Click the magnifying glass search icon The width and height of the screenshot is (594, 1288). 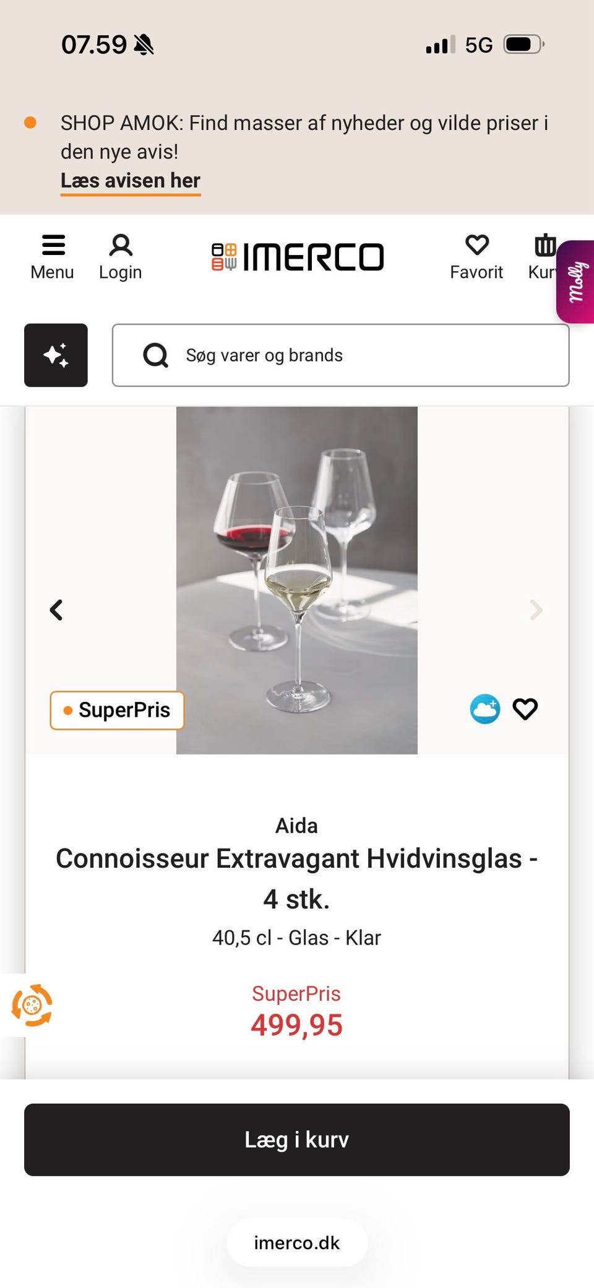pos(155,355)
